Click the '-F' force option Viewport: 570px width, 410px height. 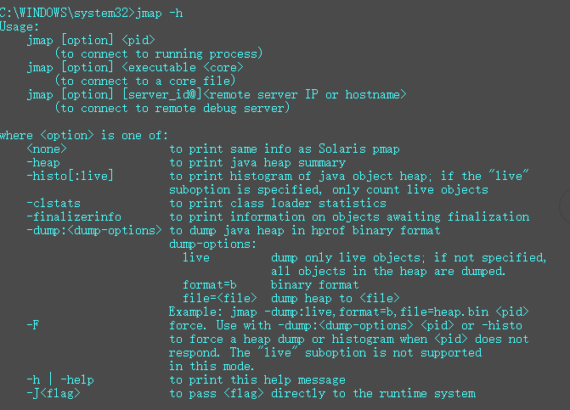(x=33, y=325)
